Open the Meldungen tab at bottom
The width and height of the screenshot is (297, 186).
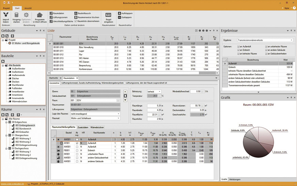click(x=235, y=179)
